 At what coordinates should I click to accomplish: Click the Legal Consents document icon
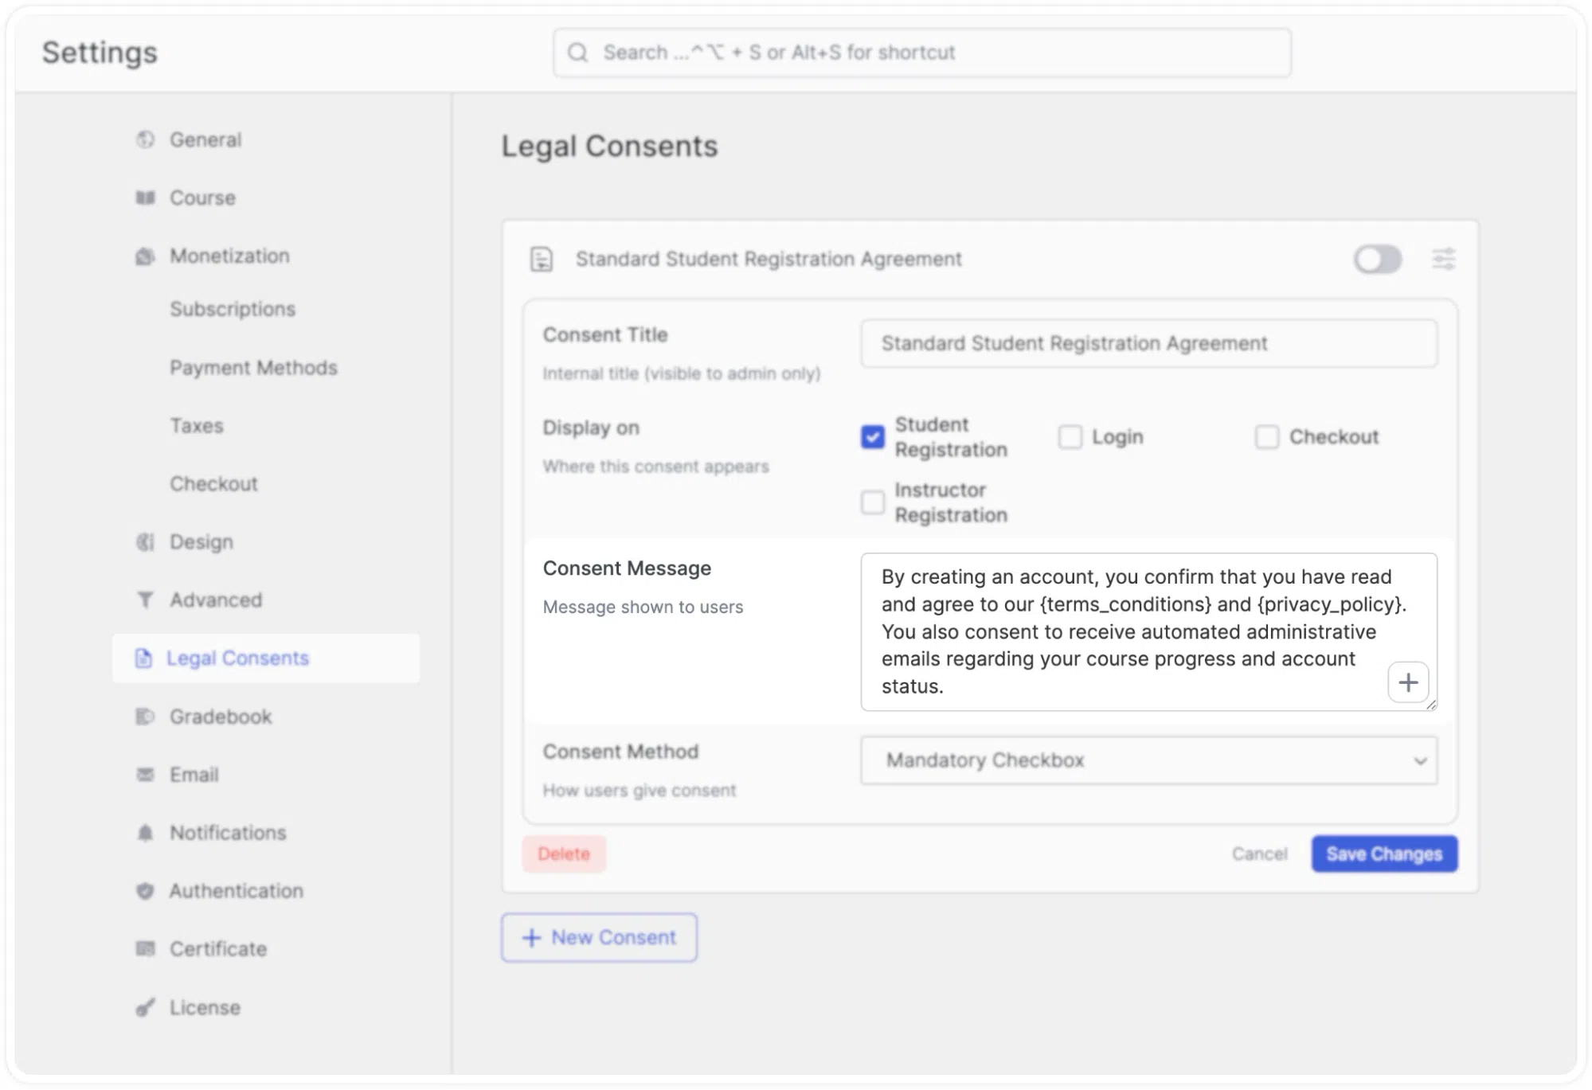tap(143, 658)
